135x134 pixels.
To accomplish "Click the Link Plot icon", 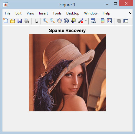I will click(93, 21).
